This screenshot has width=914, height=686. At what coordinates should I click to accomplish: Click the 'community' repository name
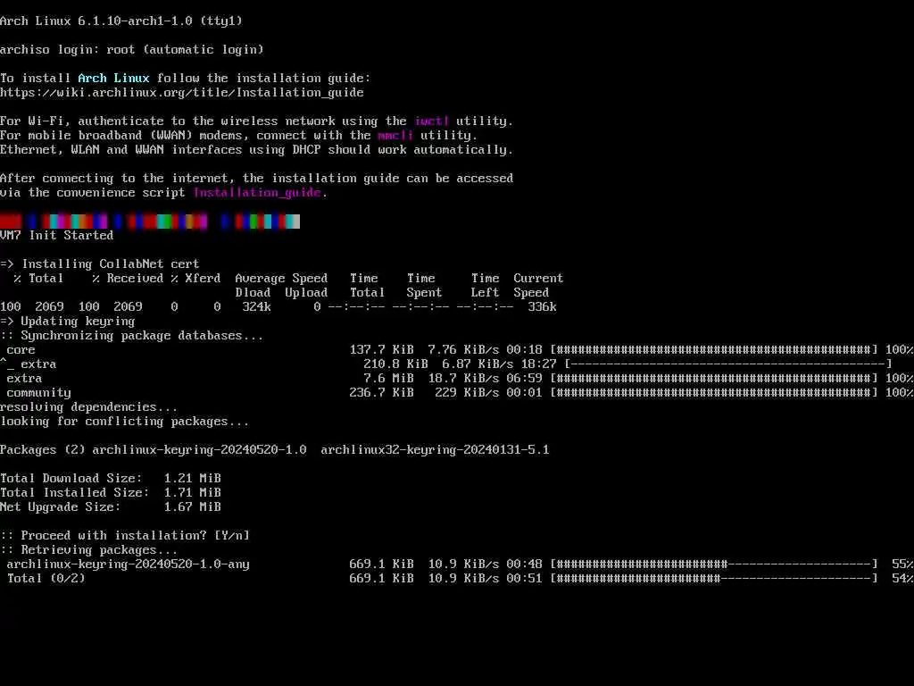coord(38,393)
